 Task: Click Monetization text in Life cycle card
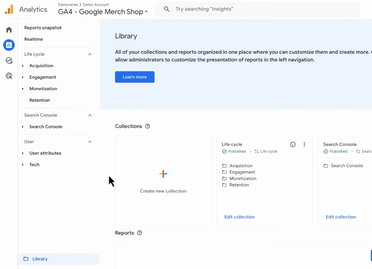(x=243, y=178)
